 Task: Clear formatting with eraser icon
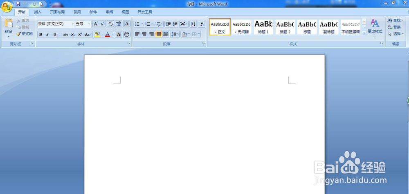(x=110, y=24)
